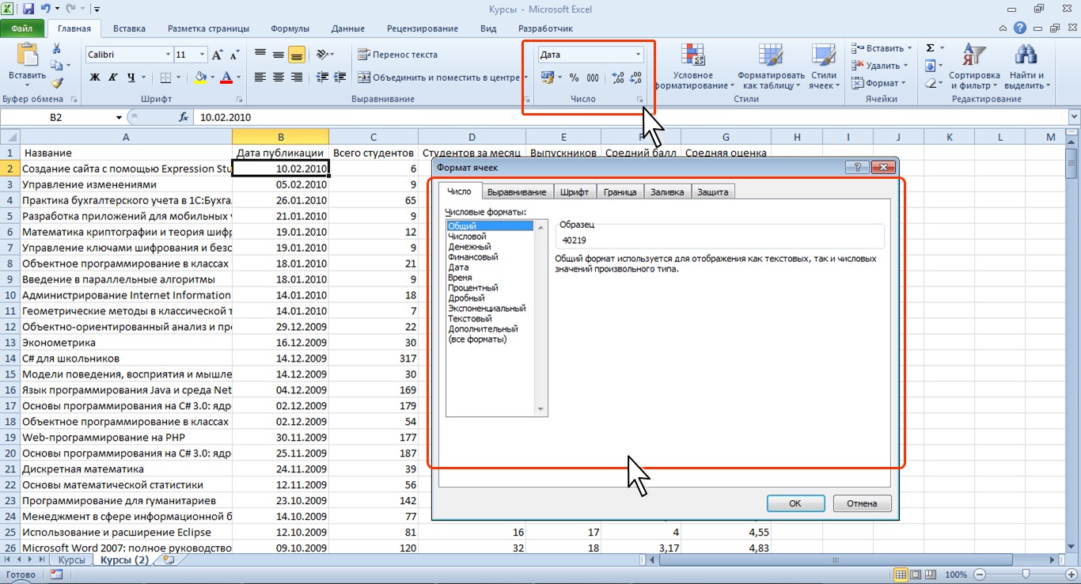This screenshot has height=584, width=1081.
Task: Select Дата in Числовые форматы list
Action: [491, 267]
